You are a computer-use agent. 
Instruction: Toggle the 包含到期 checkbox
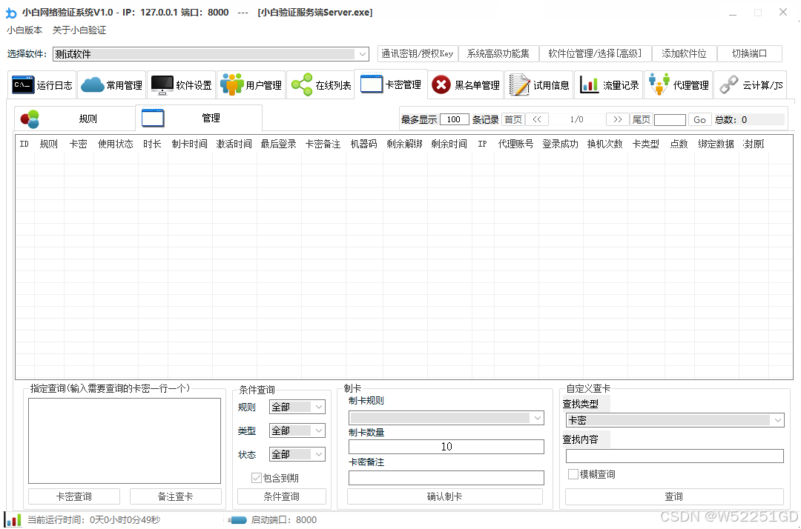coord(257,478)
